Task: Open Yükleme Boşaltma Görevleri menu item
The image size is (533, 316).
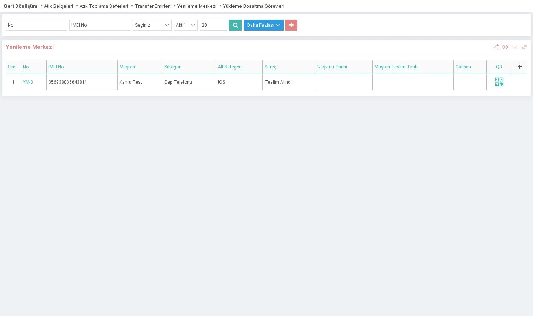Action: point(254,6)
